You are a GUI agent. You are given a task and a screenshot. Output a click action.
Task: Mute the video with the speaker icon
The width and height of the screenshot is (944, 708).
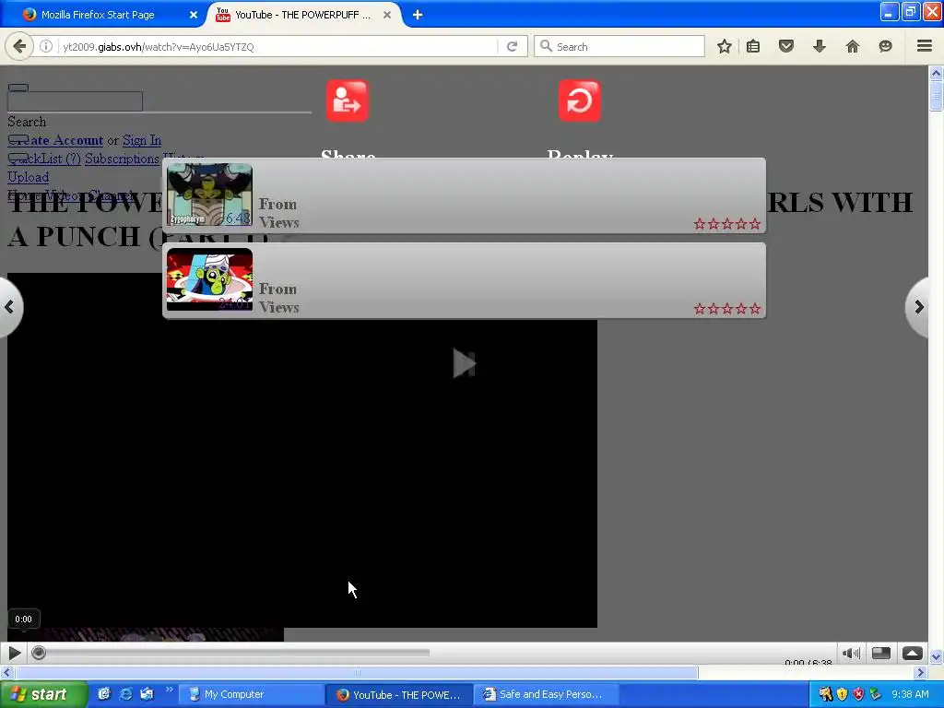click(x=851, y=653)
